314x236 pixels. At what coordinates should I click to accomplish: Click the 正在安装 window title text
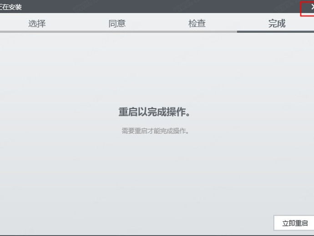10,7
